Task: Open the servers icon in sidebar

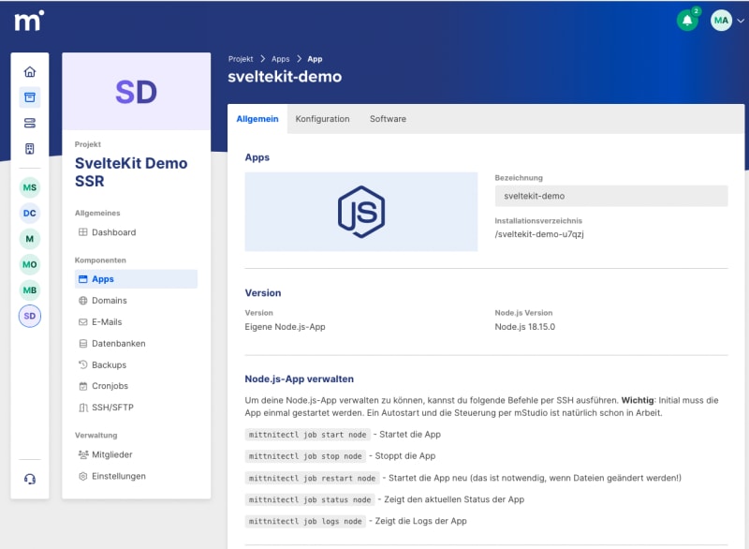Action: 30,124
